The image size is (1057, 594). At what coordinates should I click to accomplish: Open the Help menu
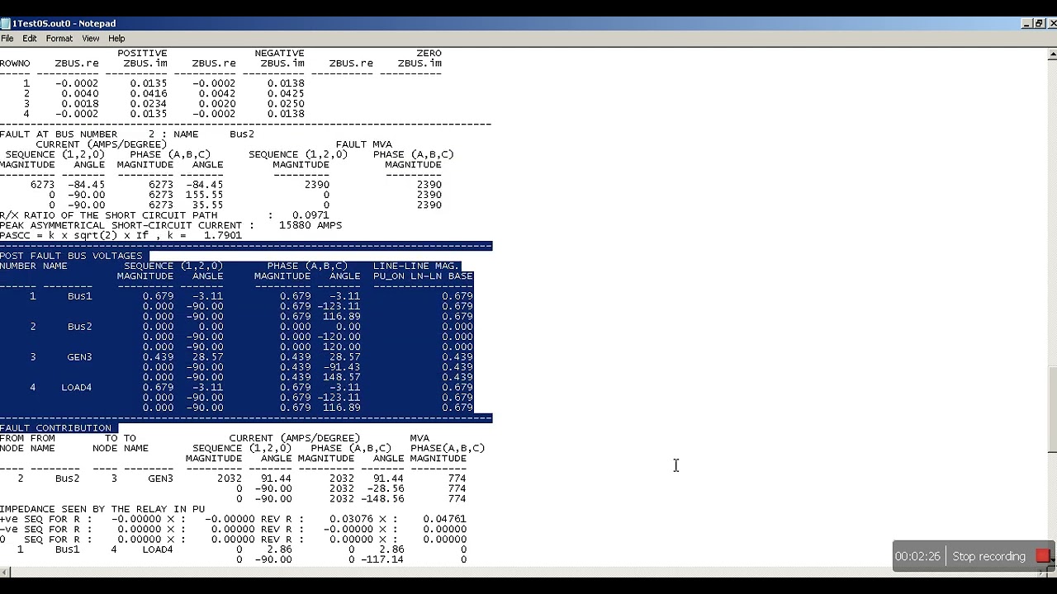[x=116, y=38]
